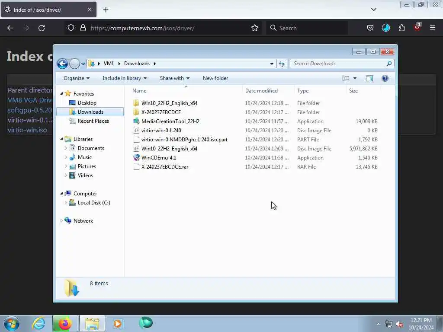Sort by the Date modified column header
The width and height of the screenshot is (443, 332).
pos(268,91)
